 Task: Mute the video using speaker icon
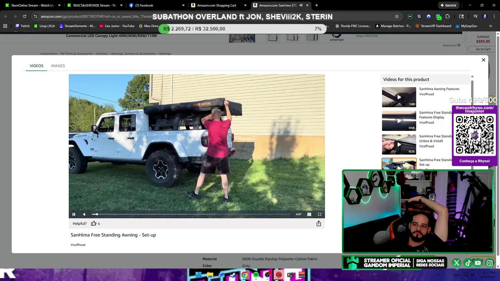[x=84, y=214]
